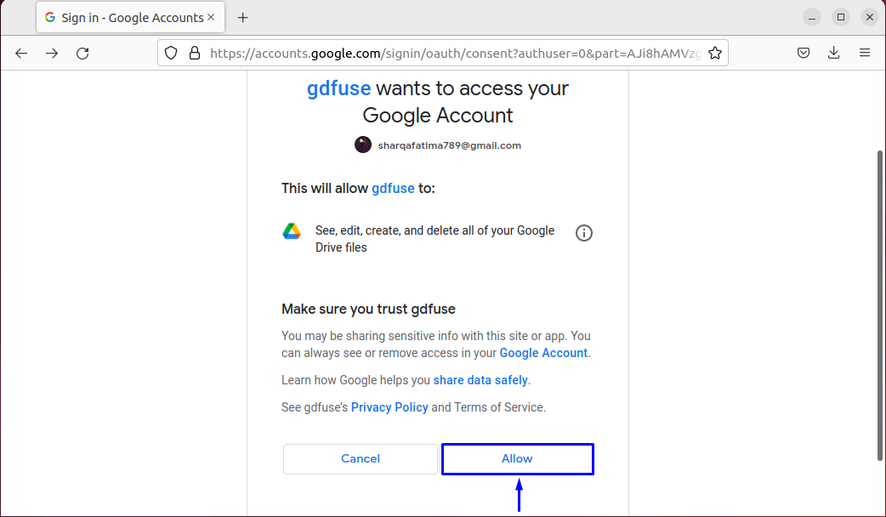Open a new tab with plus button
Image resolution: width=886 pixels, height=517 pixels.
(243, 18)
